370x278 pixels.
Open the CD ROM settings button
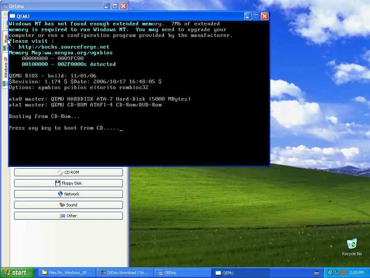tap(68, 172)
